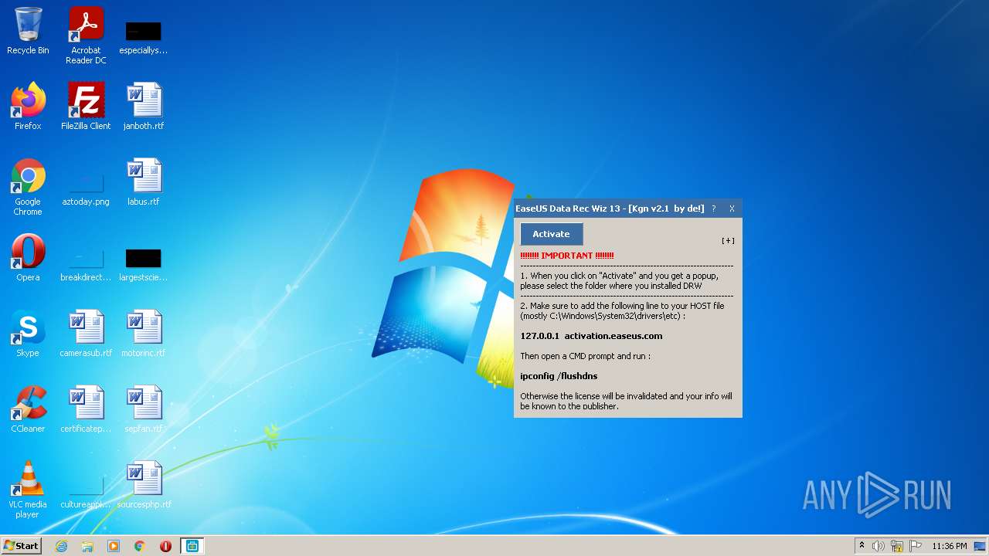
Task: Launch Google Chrome from the desktop
Action: click(x=28, y=187)
